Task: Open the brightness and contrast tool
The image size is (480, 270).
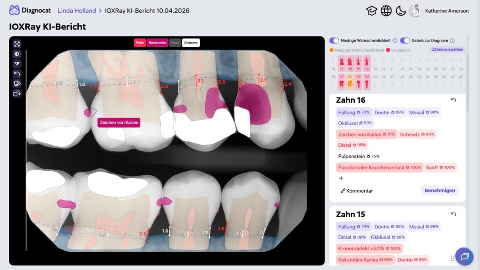Action: point(17,54)
